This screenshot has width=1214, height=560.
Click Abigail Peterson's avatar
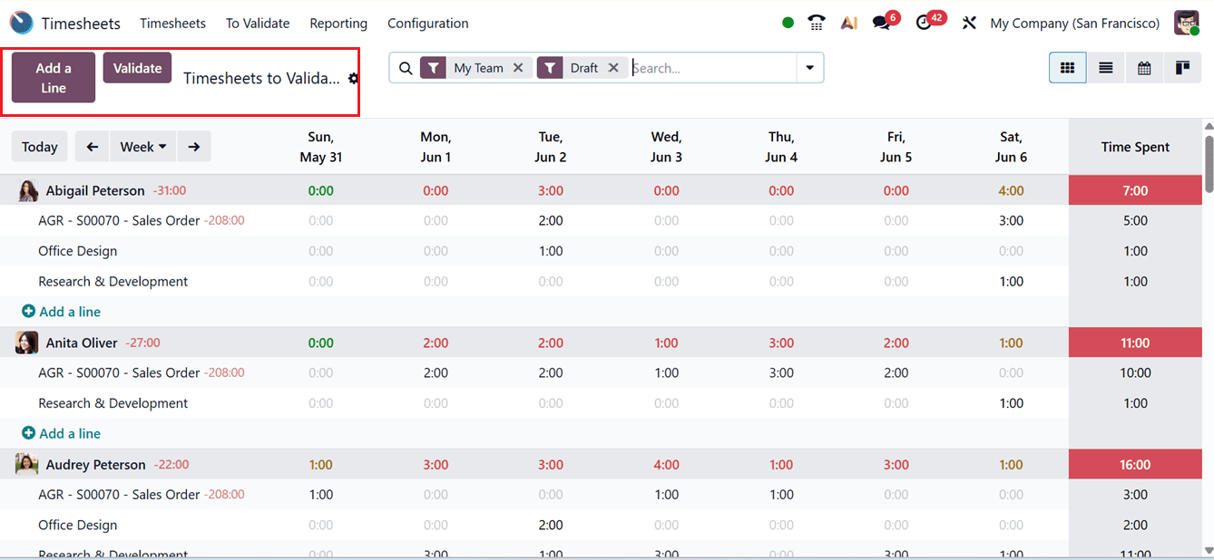(28, 190)
